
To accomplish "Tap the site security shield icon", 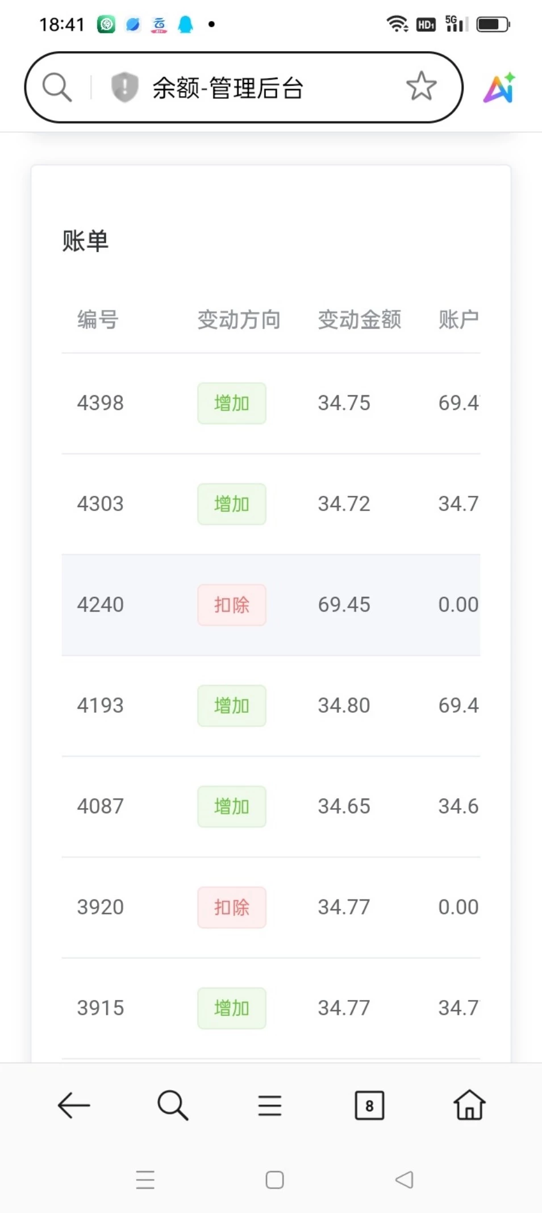I will (124, 87).
